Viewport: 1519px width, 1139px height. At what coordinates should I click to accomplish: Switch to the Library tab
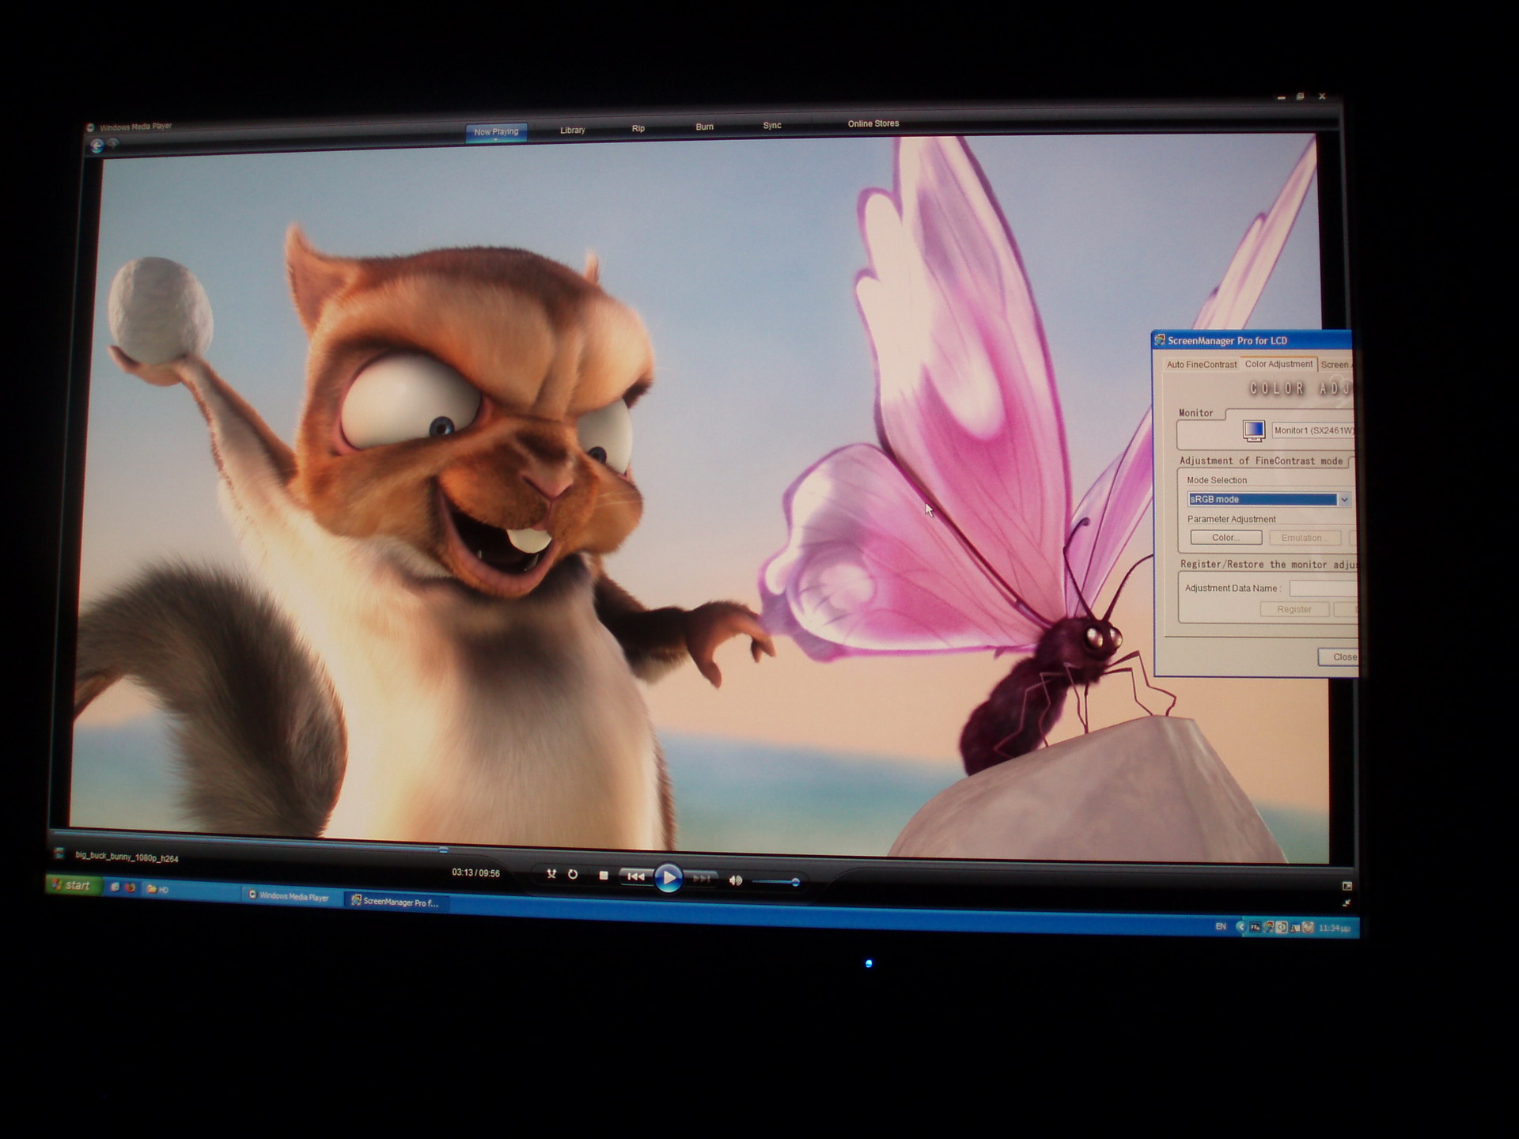[573, 131]
